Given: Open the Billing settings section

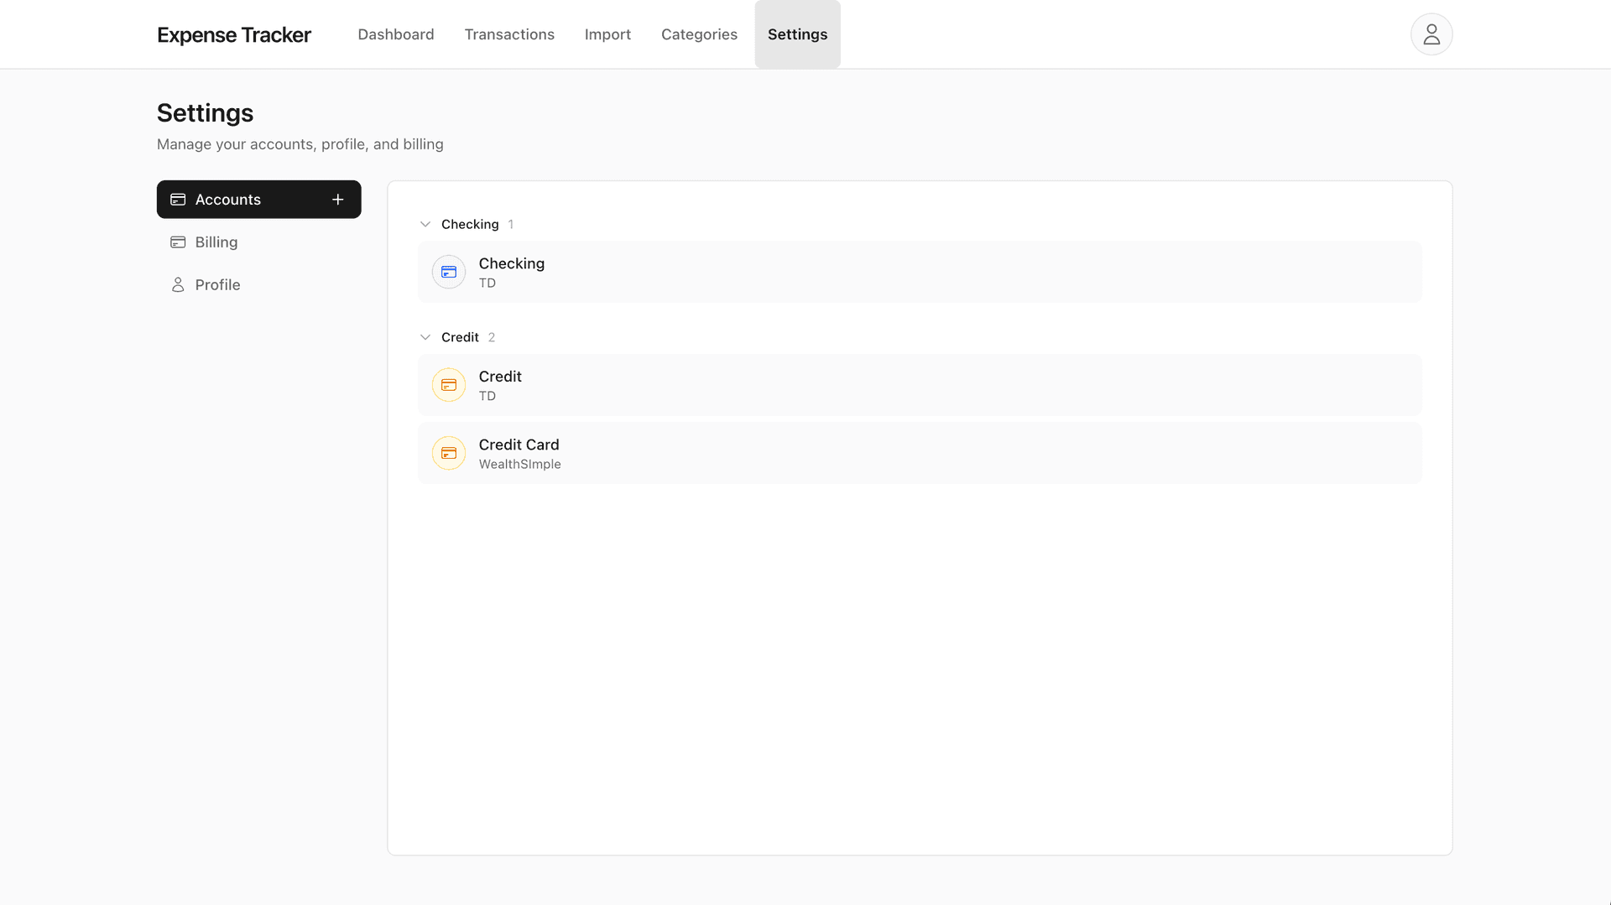Looking at the screenshot, I should (216, 242).
